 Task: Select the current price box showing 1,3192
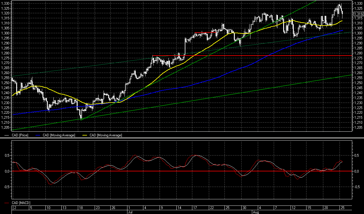[x=358, y=14]
